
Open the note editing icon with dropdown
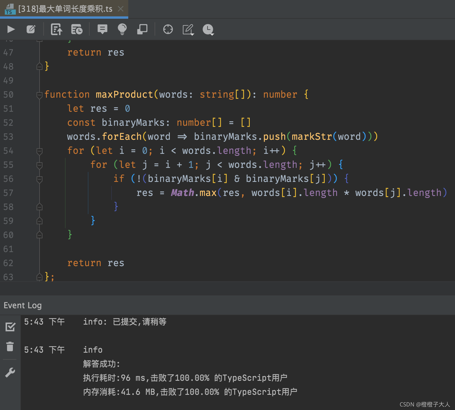tap(188, 30)
